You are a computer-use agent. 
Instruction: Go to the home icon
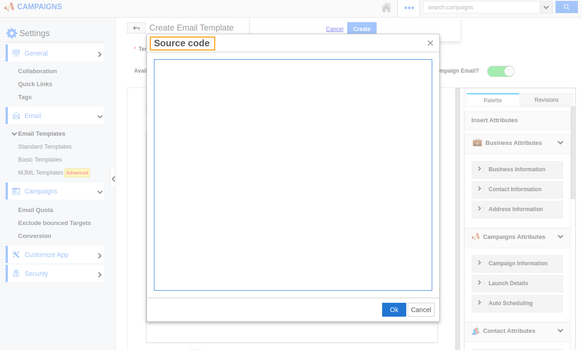[386, 7]
